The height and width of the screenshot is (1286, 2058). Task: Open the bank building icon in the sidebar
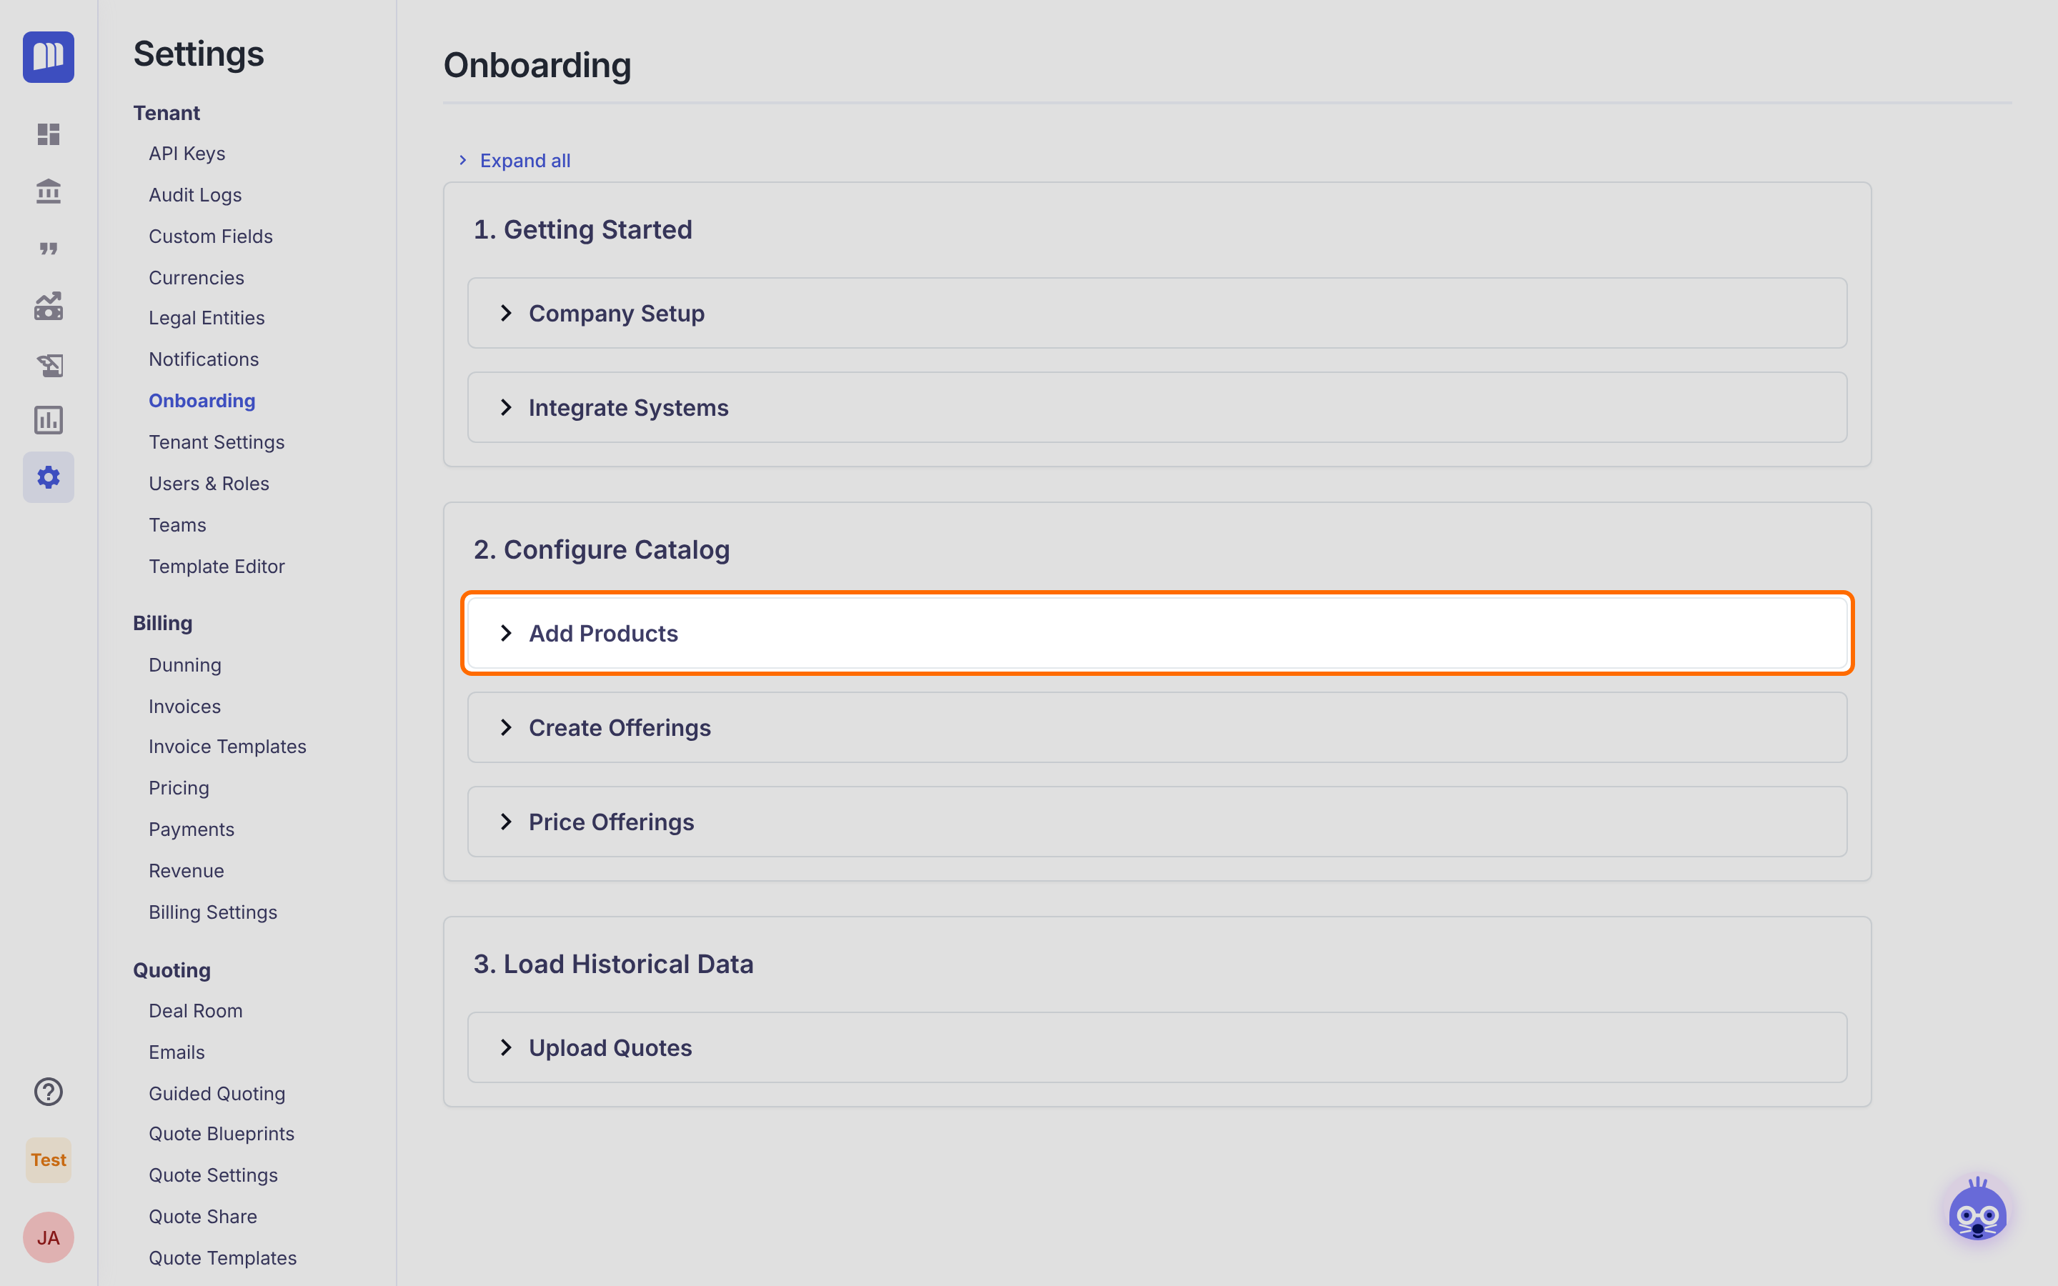point(49,191)
